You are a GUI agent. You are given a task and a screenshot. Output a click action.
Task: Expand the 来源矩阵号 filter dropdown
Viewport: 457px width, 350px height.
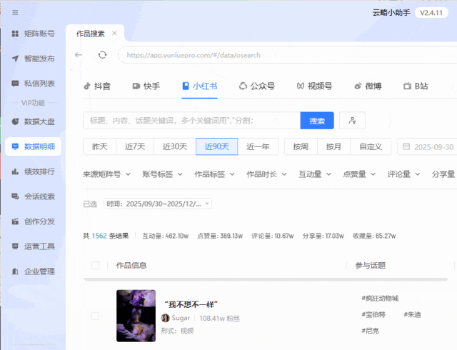pos(106,174)
